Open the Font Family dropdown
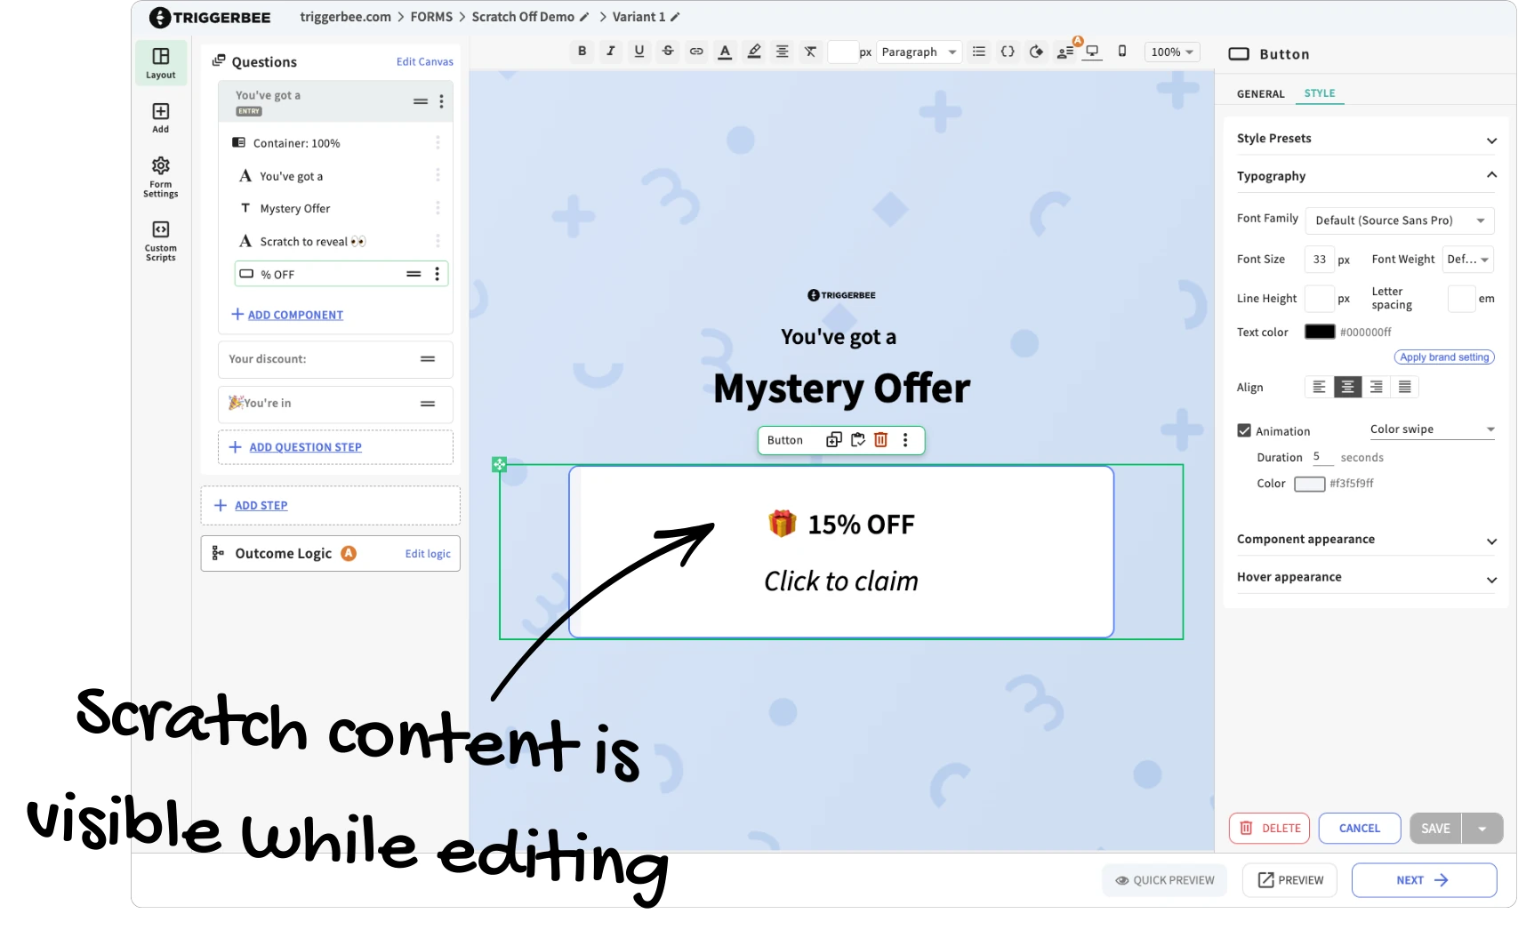This screenshot has height=938, width=1518. (x=1399, y=220)
